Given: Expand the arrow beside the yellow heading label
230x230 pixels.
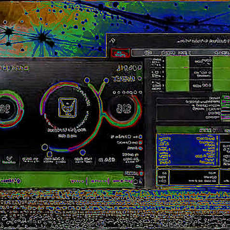Looking at the screenshot, I should click(x=140, y=79).
